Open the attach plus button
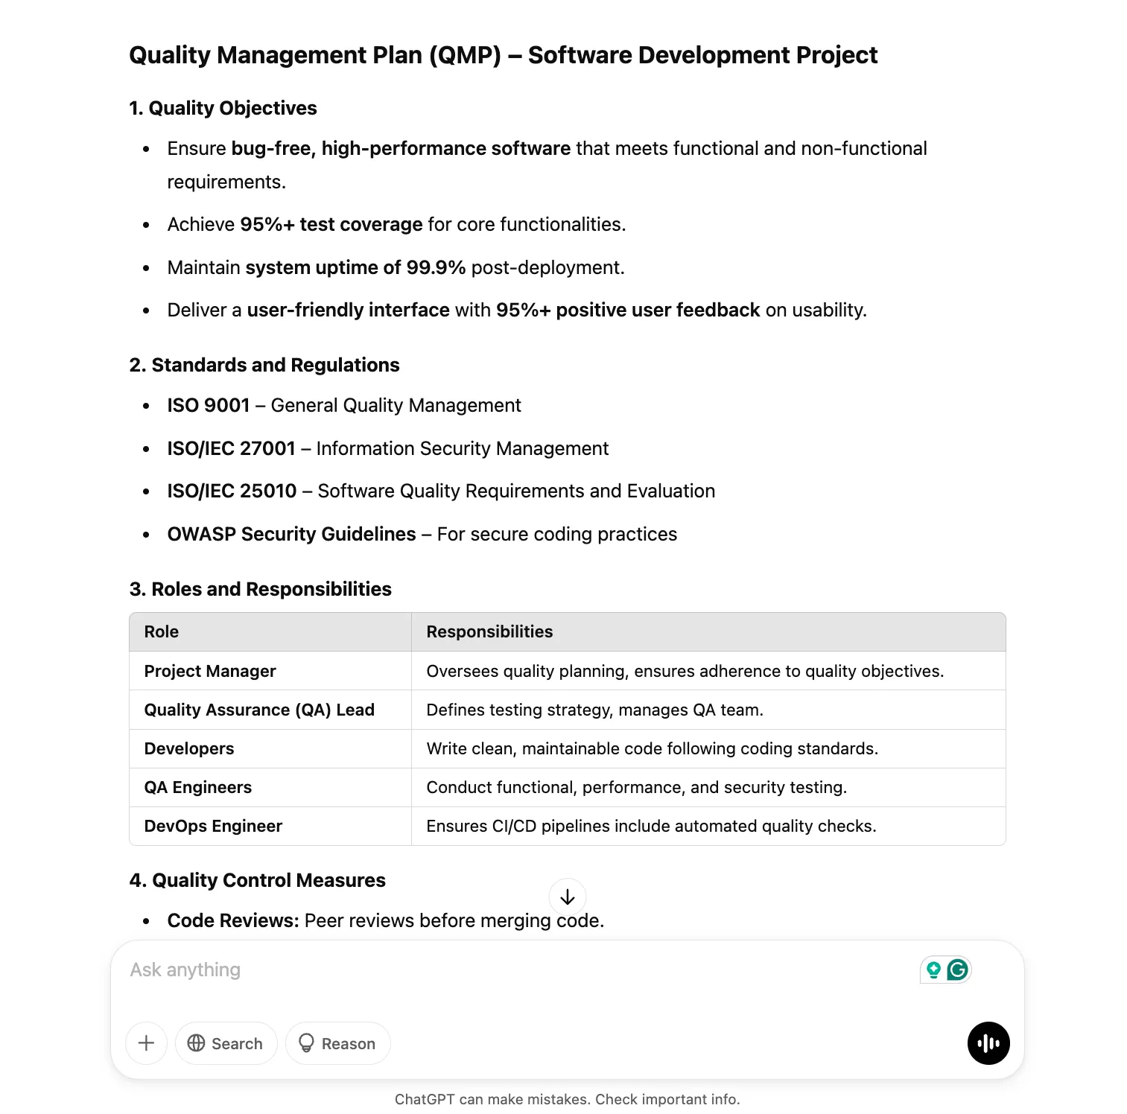Screen dimensions: 1127x1114 coord(147,1043)
